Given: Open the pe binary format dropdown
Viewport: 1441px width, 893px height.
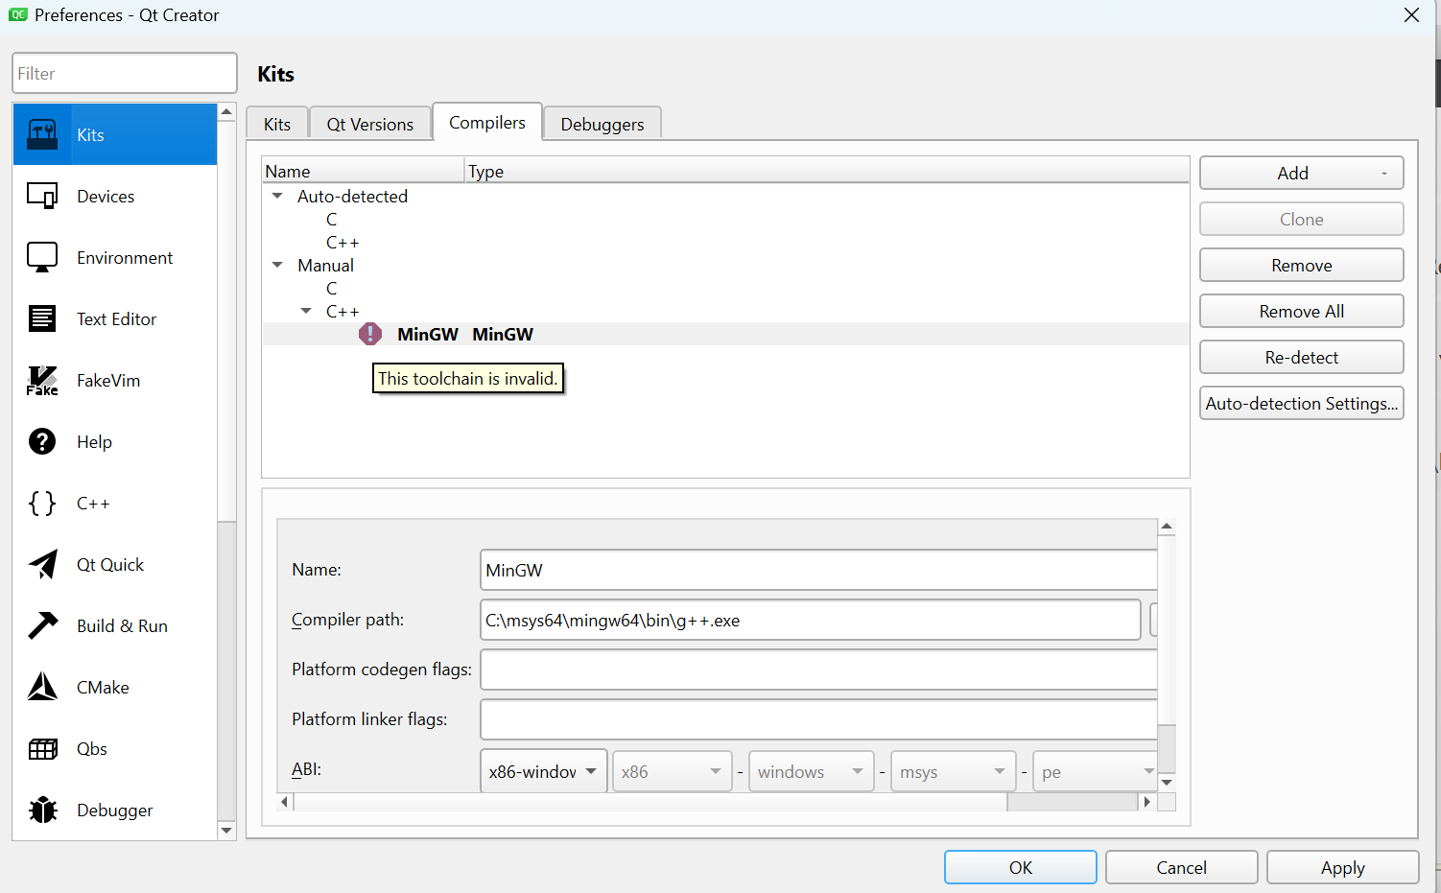Looking at the screenshot, I should (x=1095, y=771).
